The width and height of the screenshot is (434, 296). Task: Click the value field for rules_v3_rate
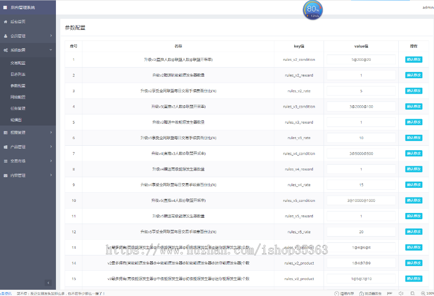tap(361, 138)
